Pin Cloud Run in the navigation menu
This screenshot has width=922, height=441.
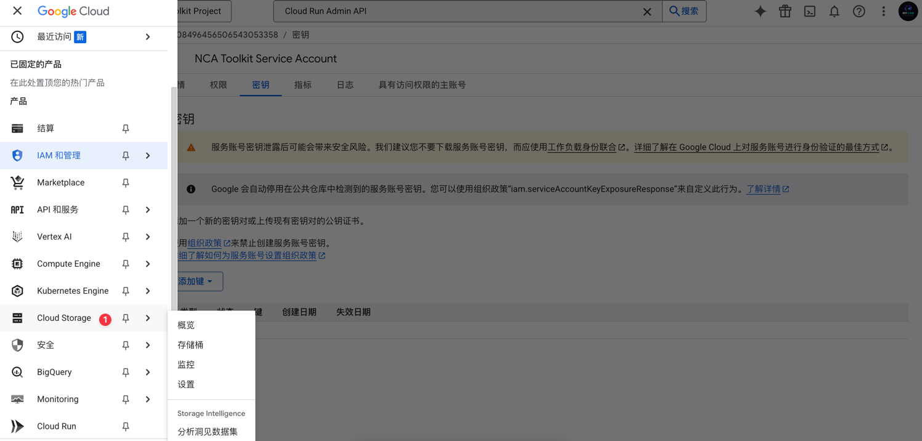[125, 426]
